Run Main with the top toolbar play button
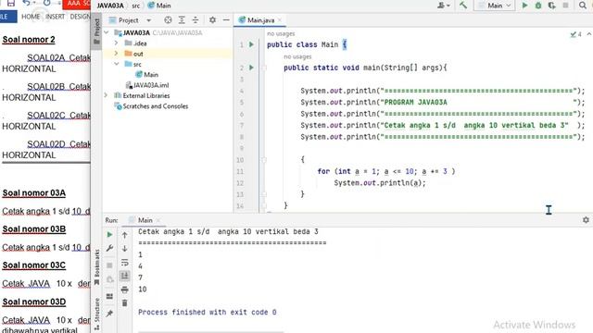 524,6
